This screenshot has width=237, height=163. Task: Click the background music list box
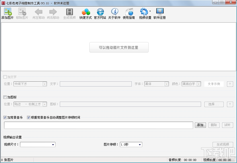pyautogui.click(x=99, y=125)
